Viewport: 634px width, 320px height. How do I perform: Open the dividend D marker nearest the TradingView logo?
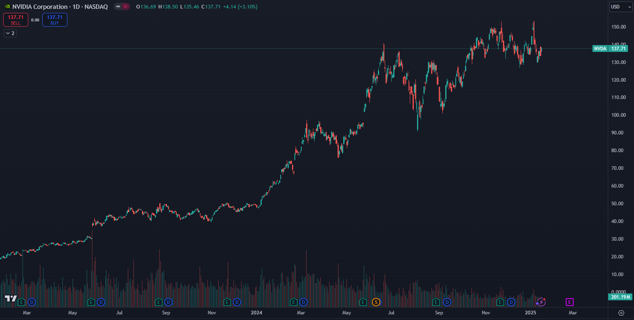(31, 302)
